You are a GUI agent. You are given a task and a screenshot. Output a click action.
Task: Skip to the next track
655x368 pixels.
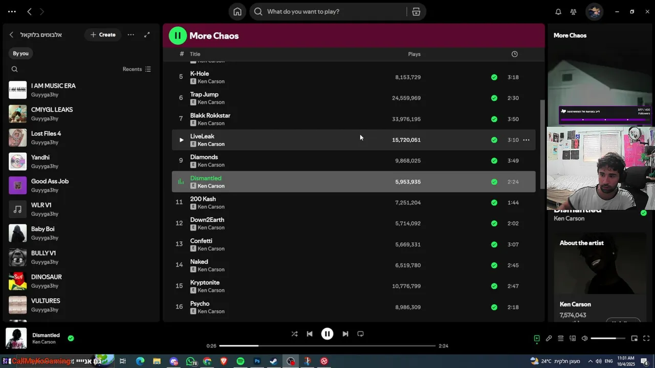pyautogui.click(x=345, y=334)
